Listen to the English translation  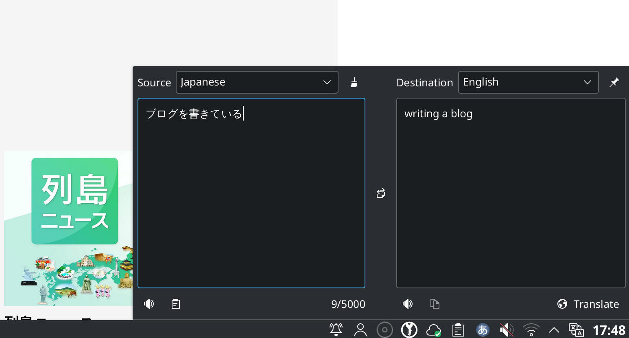pos(408,304)
